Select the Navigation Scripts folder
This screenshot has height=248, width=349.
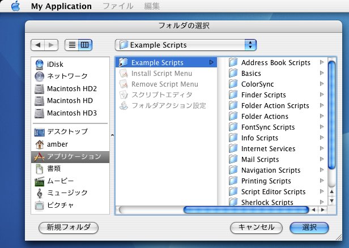click(276, 170)
